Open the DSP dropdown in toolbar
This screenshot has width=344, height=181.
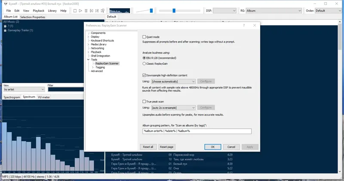coord(224,10)
